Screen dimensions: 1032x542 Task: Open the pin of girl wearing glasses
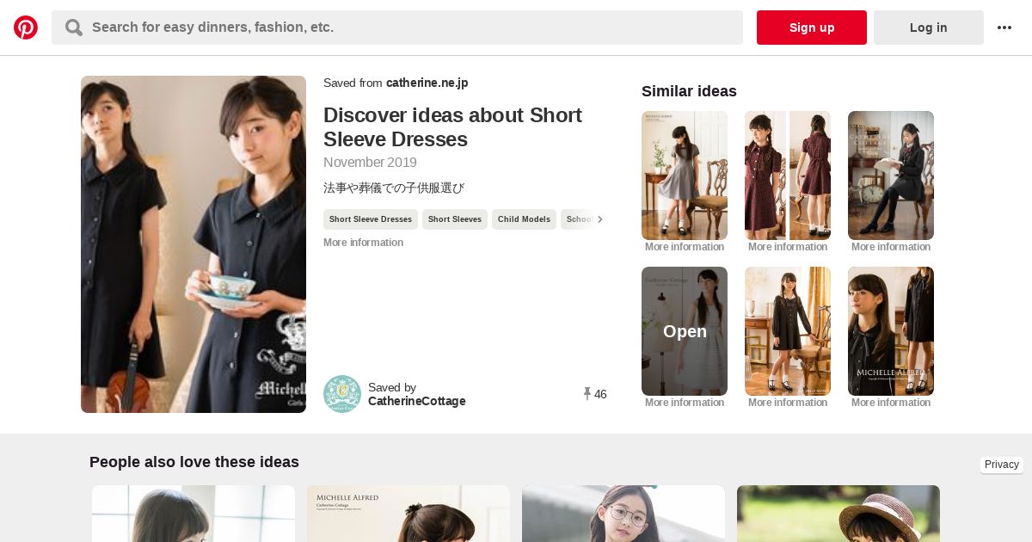point(623,514)
